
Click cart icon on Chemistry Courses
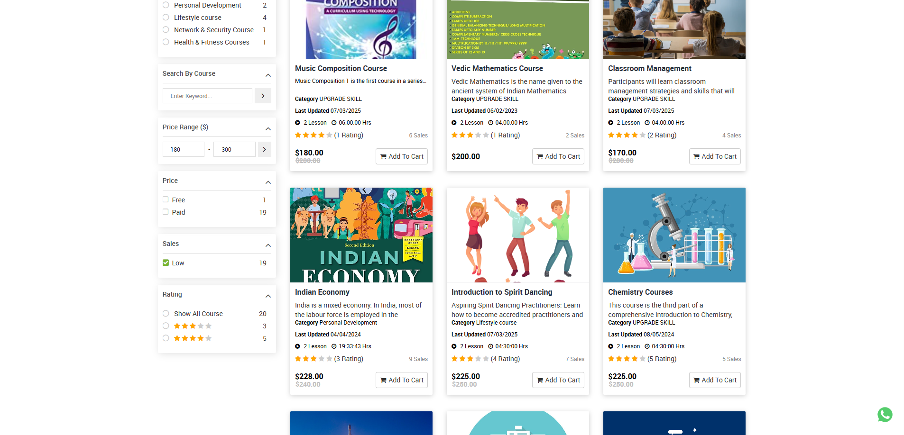[697, 381]
